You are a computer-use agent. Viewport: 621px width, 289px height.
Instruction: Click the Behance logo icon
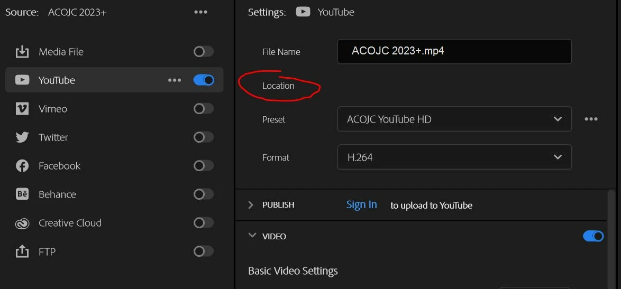point(22,194)
